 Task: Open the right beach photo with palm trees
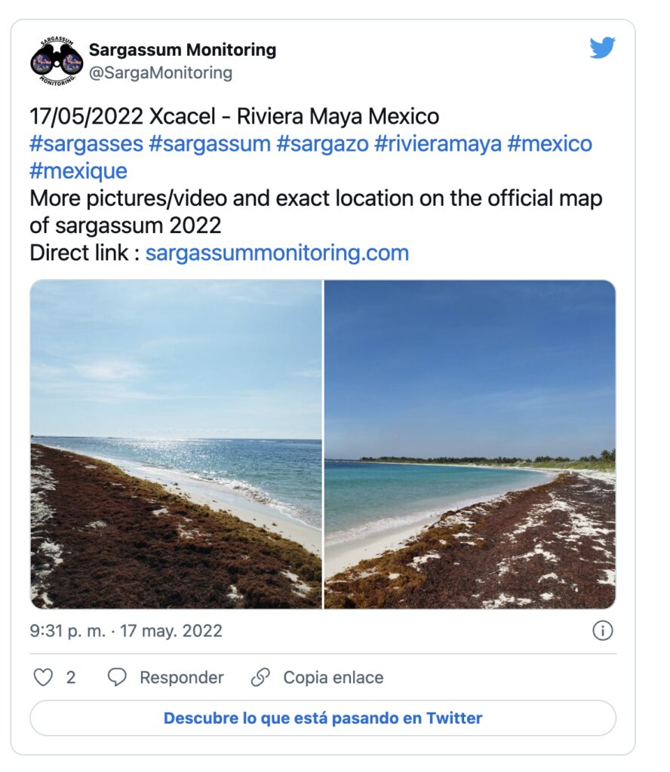tap(470, 444)
